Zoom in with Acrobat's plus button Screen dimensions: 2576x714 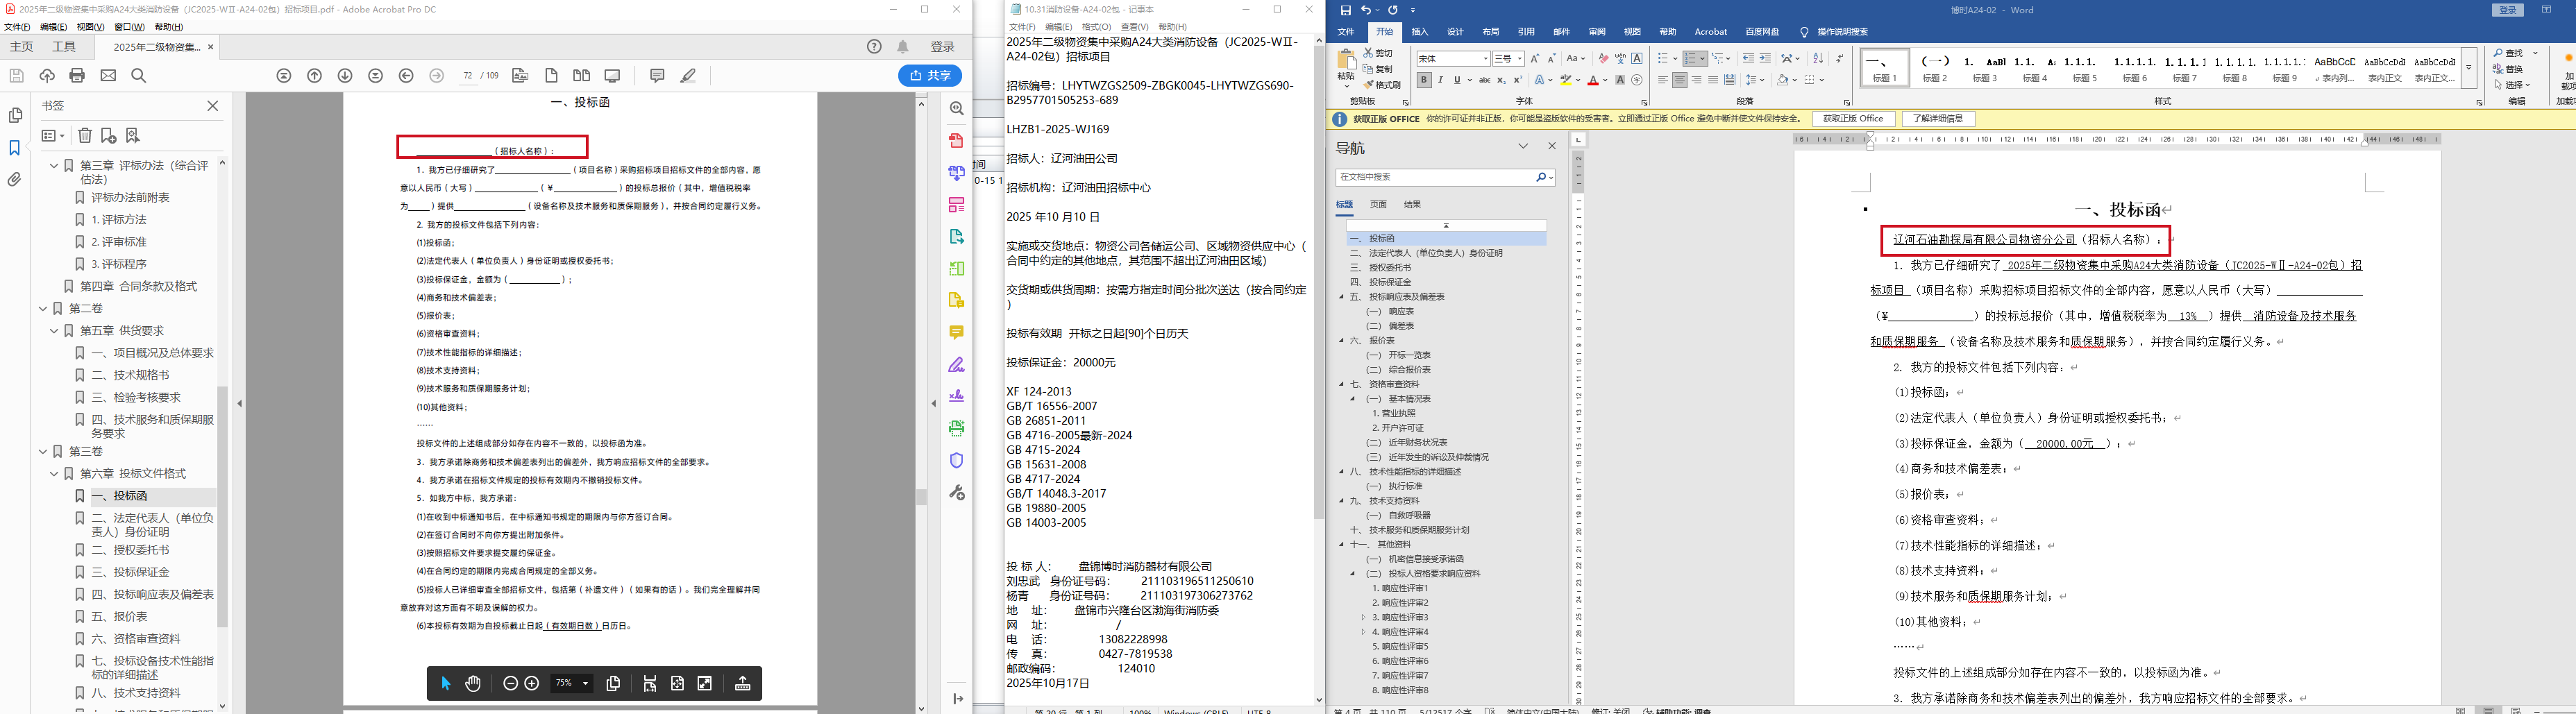(532, 683)
